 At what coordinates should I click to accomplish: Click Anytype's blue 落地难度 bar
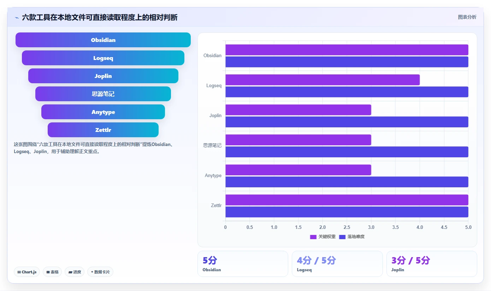(347, 182)
